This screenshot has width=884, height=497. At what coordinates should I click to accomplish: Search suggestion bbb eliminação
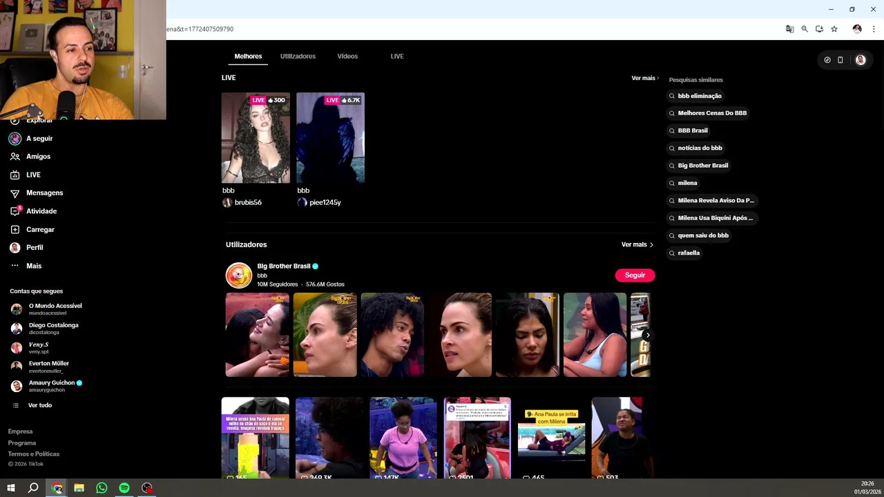696,96
